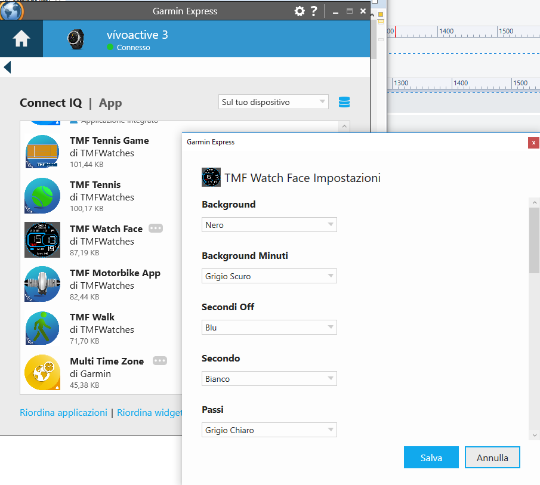The height and width of the screenshot is (485, 540).
Task: Click the Salva button
Action: coord(431,458)
